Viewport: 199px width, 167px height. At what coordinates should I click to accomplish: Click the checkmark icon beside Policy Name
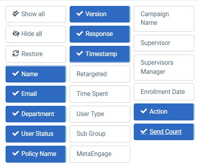click(15, 154)
